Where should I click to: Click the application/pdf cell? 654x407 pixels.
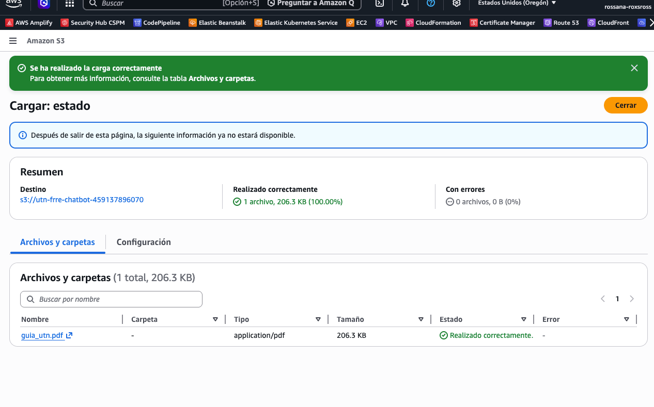click(259, 335)
